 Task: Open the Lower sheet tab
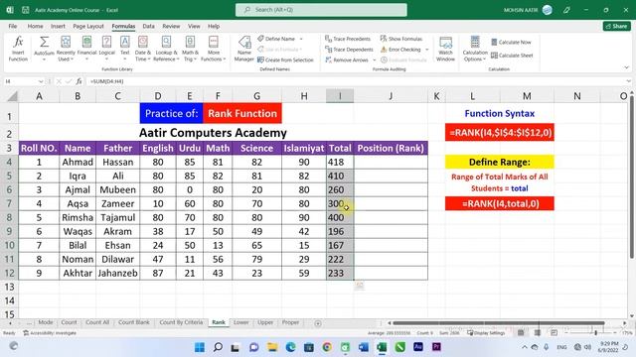tap(240, 322)
